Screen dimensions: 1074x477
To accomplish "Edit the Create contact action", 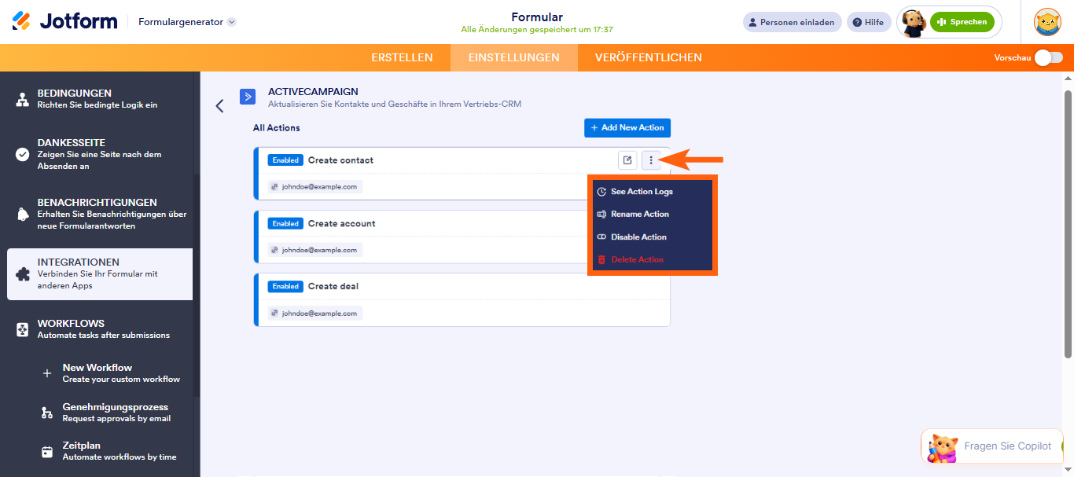I will [x=627, y=160].
